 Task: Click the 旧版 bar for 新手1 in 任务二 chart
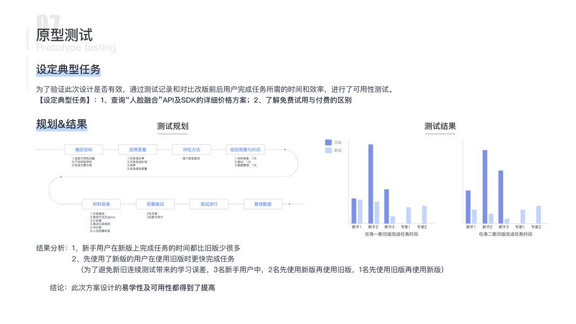tap(469, 207)
